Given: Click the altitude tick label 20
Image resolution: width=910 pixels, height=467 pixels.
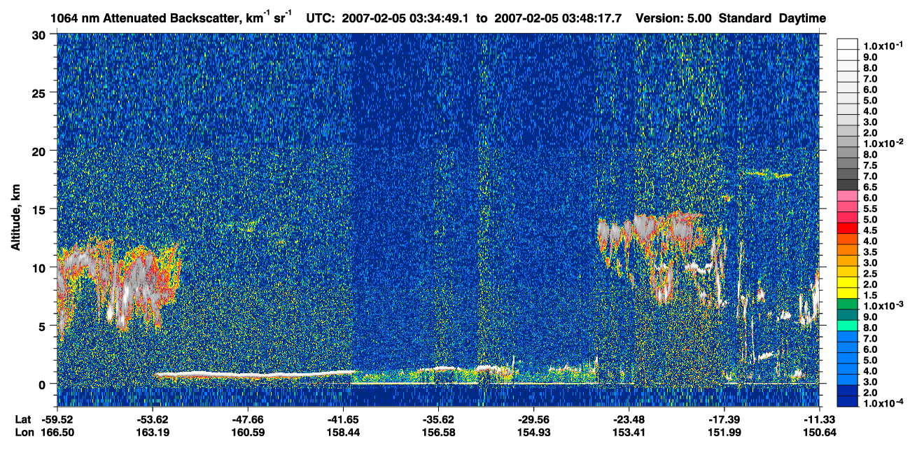Looking at the screenshot, I should (x=41, y=151).
